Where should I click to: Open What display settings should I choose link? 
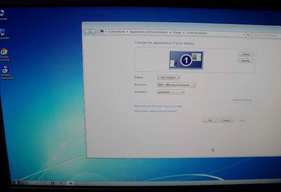[156, 111]
